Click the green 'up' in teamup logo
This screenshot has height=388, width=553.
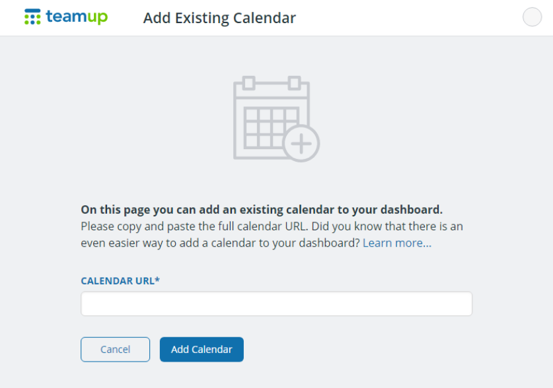[x=98, y=17]
